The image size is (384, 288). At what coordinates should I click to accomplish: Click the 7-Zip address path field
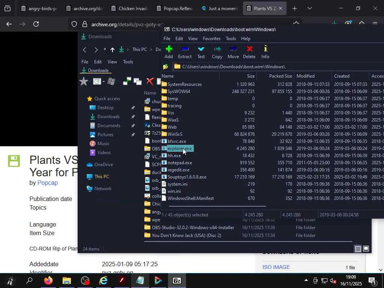278,67
